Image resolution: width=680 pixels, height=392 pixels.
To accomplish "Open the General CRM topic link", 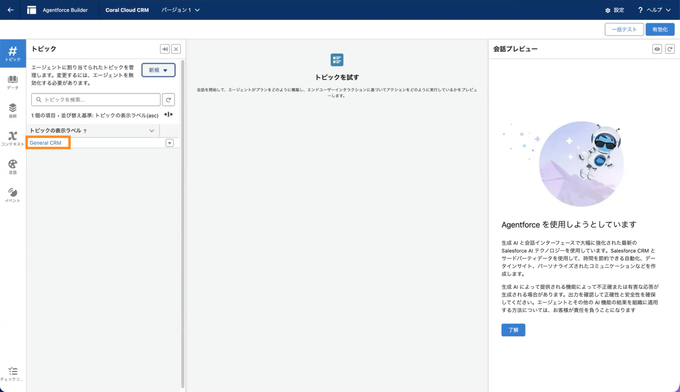I will tap(45, 143).
